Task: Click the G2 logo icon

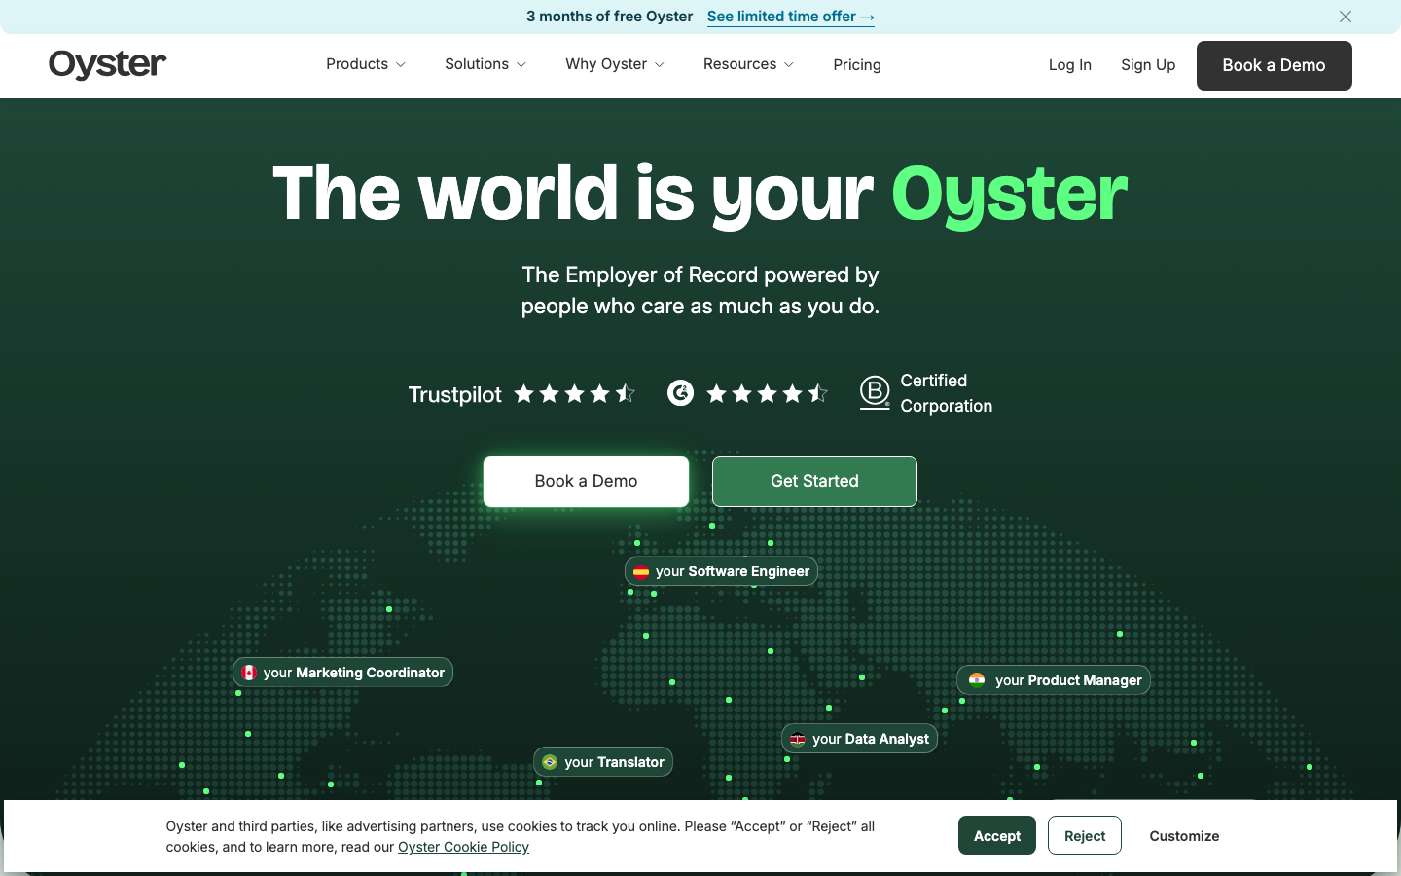Action: click(680, 393)
